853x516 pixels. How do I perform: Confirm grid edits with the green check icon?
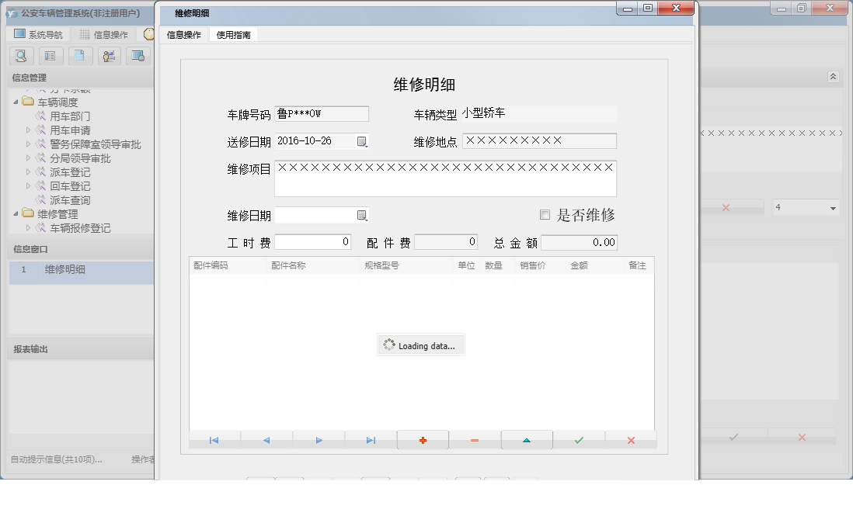579,440
